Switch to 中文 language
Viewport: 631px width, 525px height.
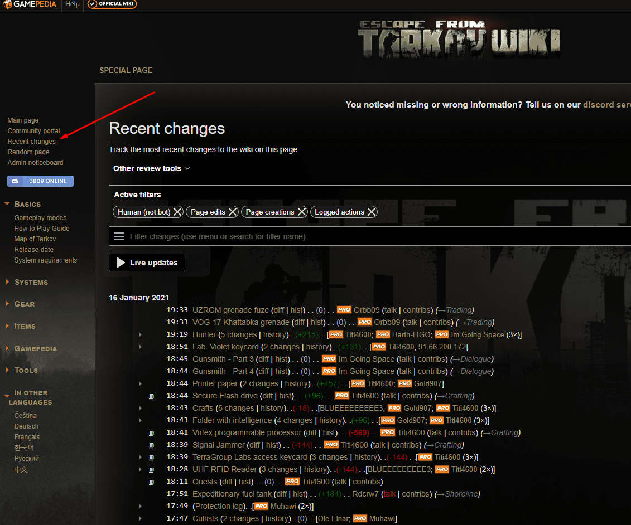coord(21,469)
